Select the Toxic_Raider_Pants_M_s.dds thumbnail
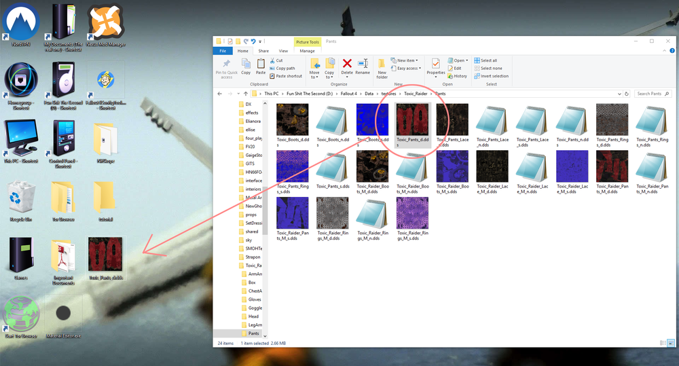 [x=293, y=213]
